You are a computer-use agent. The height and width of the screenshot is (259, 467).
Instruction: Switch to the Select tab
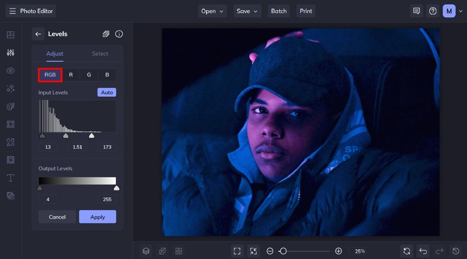(x=100, y=54)
